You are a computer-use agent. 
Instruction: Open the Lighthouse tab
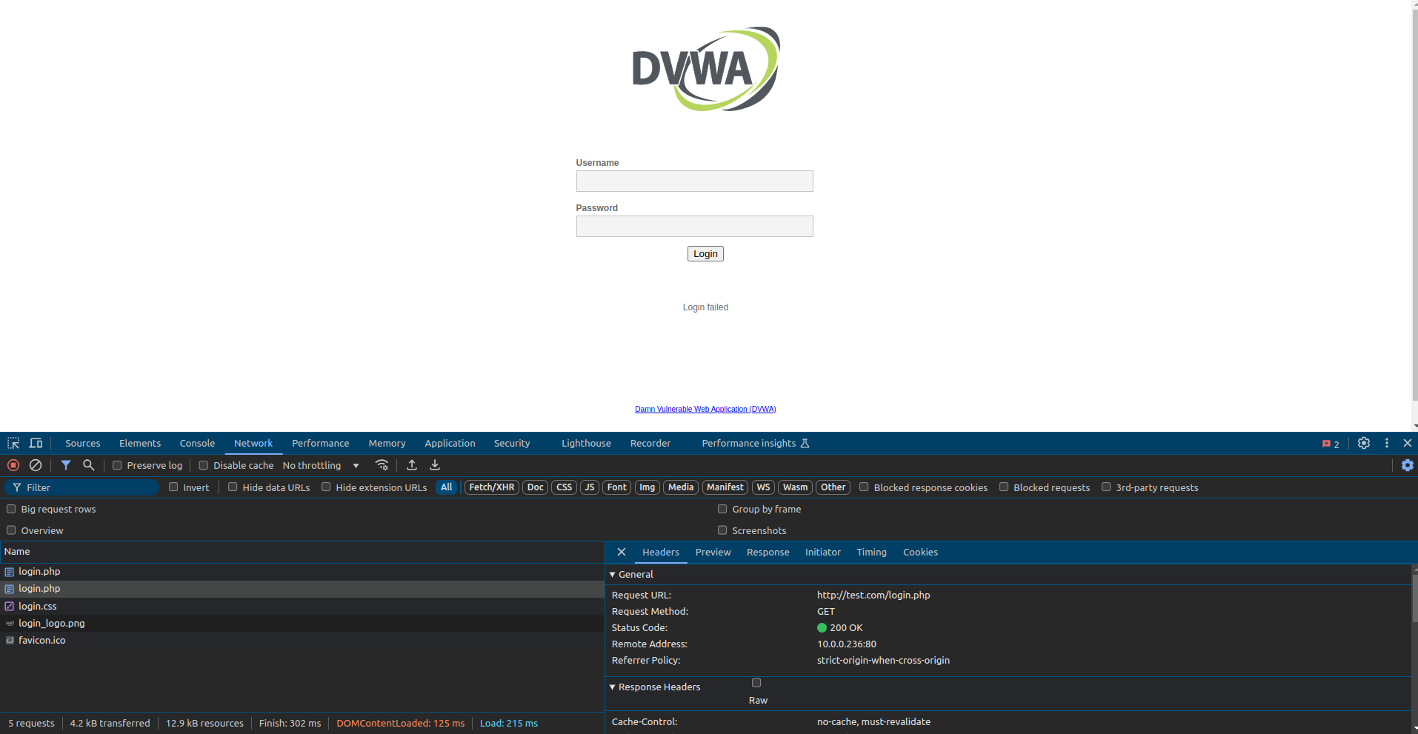[x=587, y=443]
